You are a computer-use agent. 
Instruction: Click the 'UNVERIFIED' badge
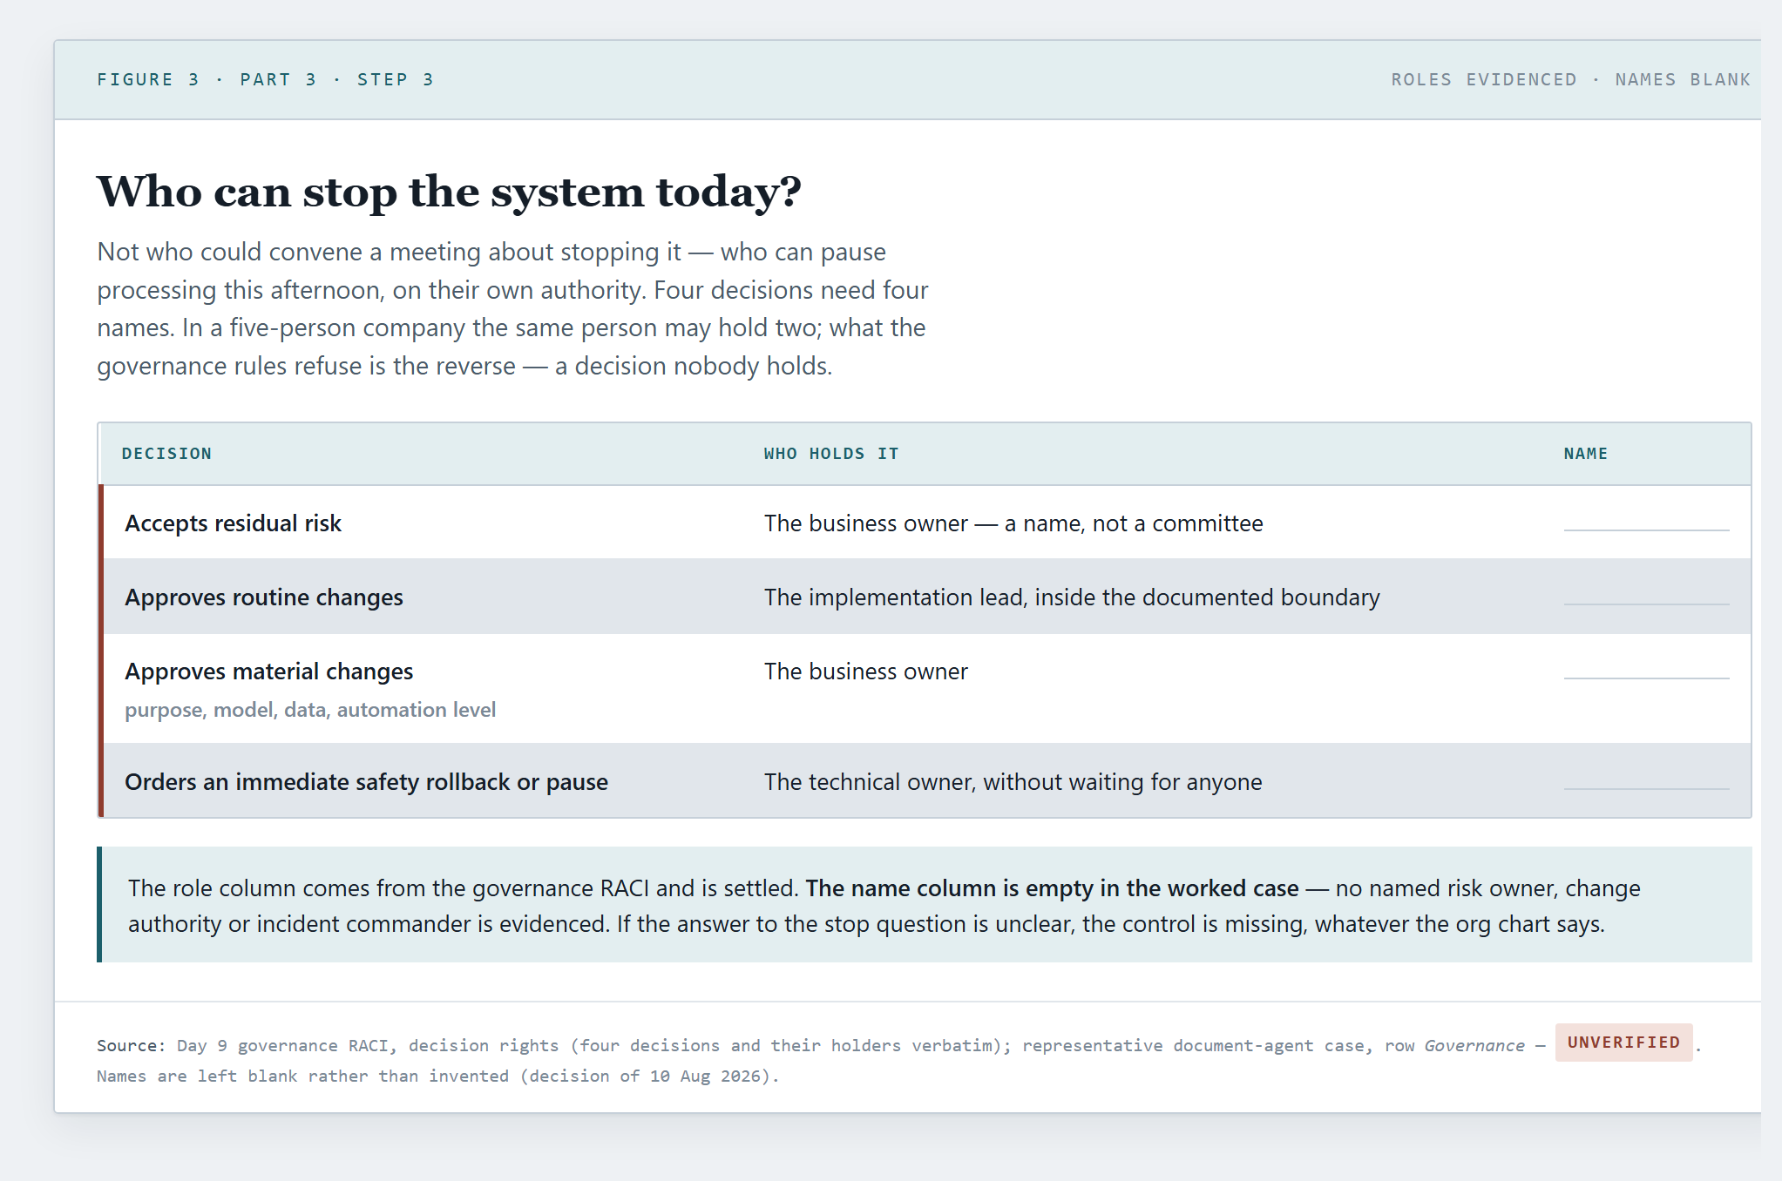pyautogui.click(x=1623, y=1043)
